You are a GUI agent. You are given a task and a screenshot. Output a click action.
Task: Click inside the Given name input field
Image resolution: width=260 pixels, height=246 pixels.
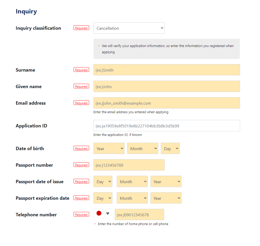167,86
